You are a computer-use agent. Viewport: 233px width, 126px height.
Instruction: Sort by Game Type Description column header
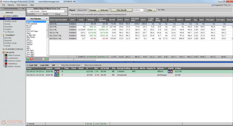59,20
